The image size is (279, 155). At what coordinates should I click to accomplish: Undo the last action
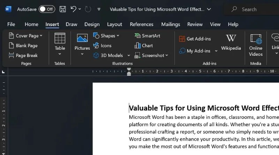point(73,9)
